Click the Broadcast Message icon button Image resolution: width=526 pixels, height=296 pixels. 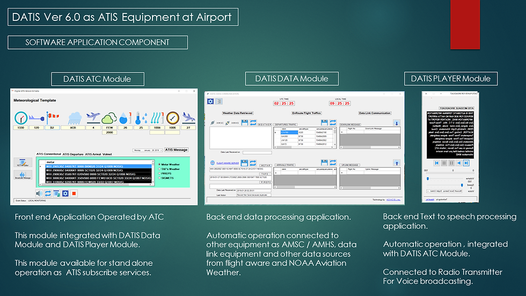click(x=23, y=175)
